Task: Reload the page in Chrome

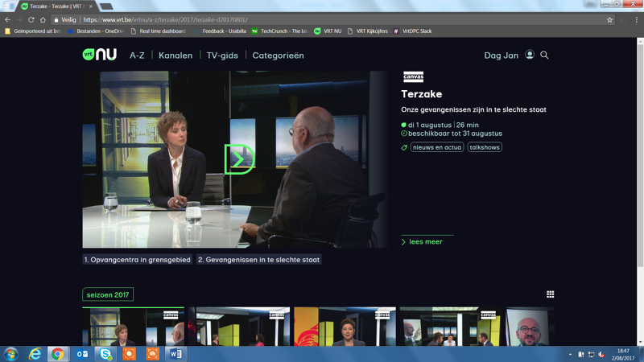Action: [31, 19]
